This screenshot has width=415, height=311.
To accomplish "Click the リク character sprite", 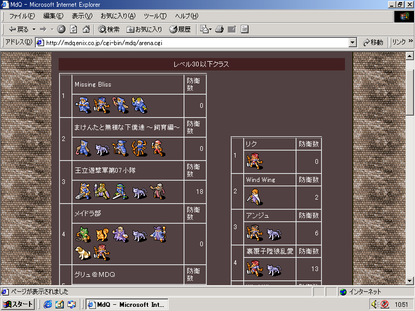I will (255, 161).
